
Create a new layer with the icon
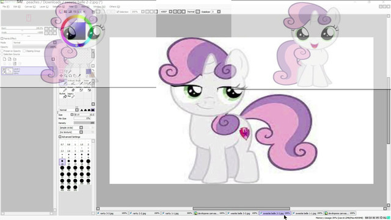point(4,59)
